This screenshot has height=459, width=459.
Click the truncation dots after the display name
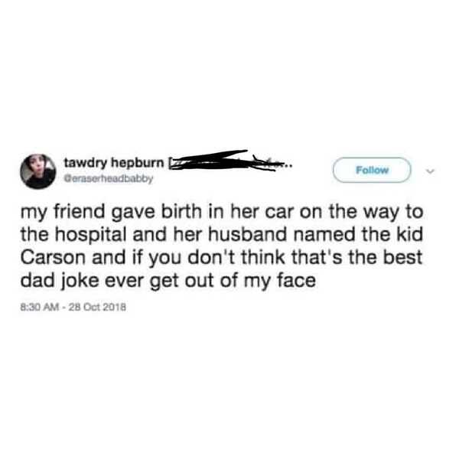click(x=287, y=166)
